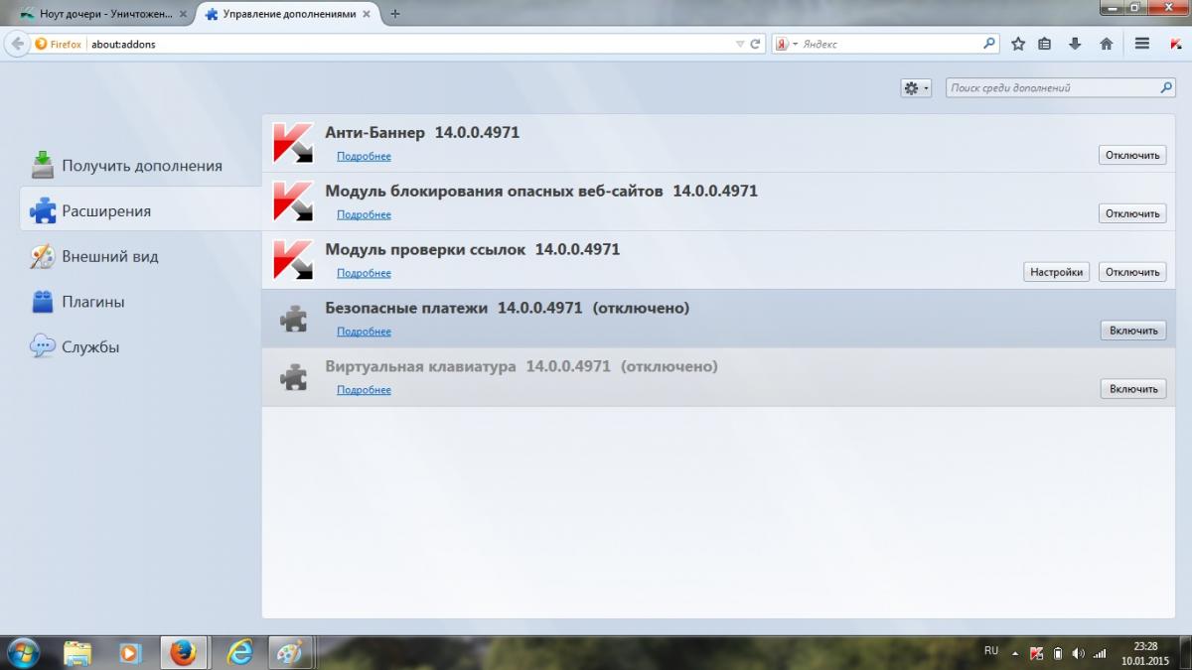Click the puzzle icon of Виртуальная клавиатура
The width and height of the screenshot is (1192, 670).
(x=293, y=377)
